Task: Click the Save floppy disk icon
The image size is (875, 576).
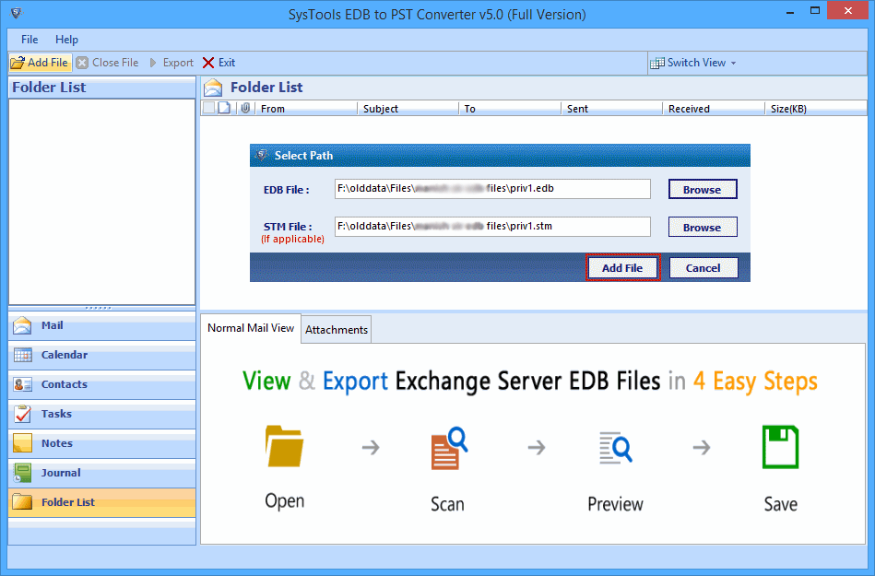Action: click(781, 447)
